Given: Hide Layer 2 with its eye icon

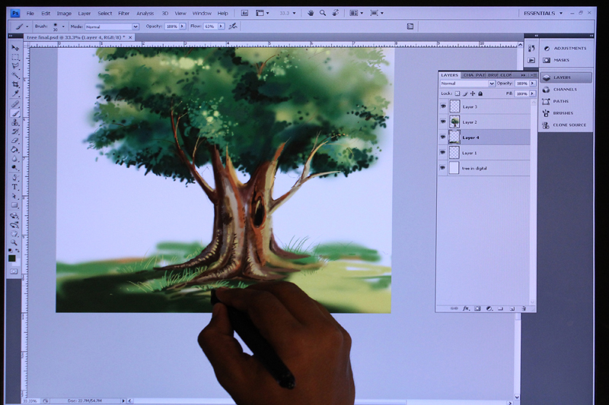Looking at the screenshot, I should 443,122.
